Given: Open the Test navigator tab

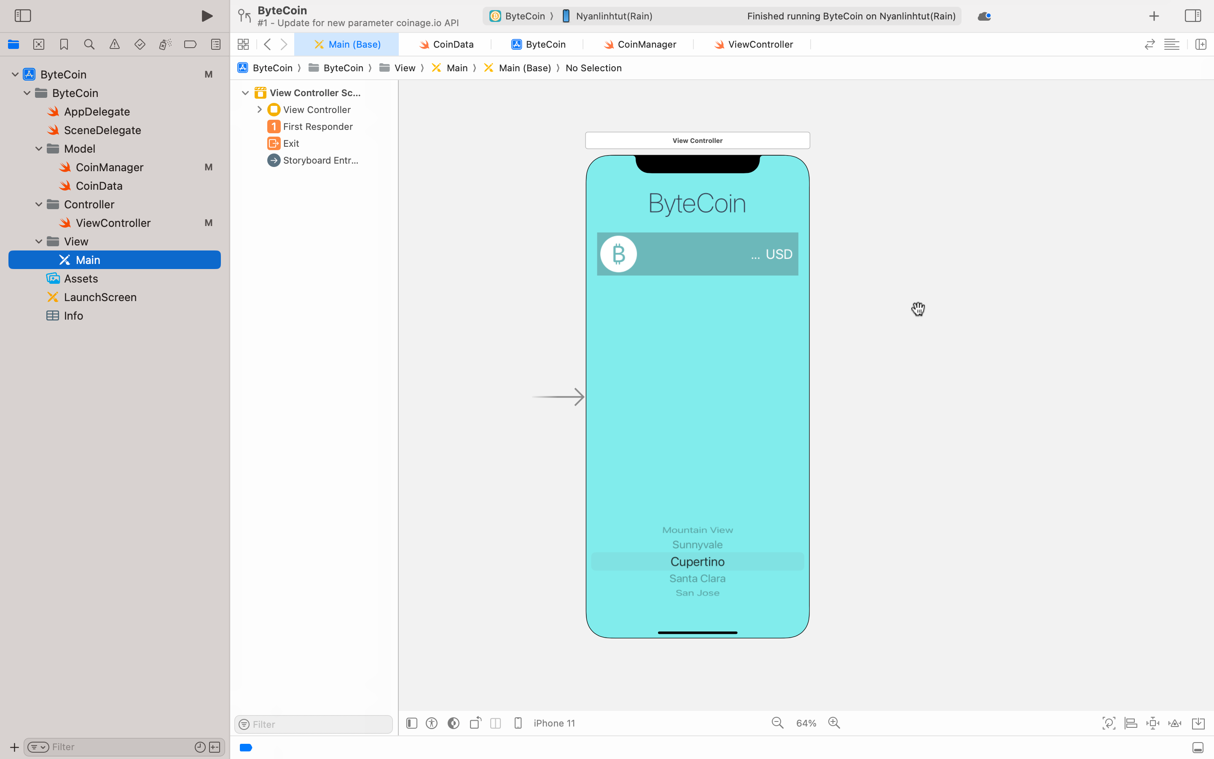Looking at the screenshot, I should pyautogui.click(x=140, y=44).
